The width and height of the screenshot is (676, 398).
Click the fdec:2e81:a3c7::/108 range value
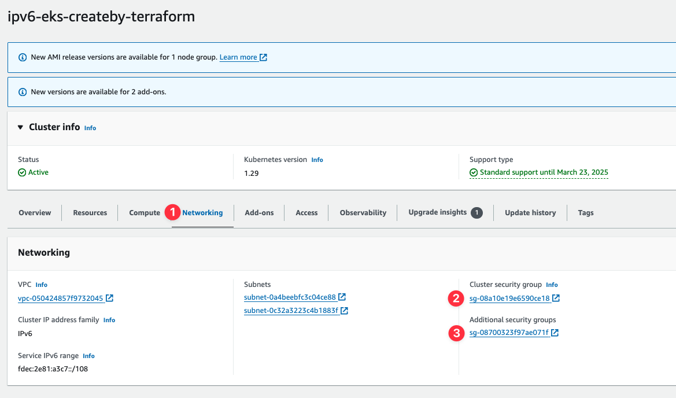(53, 369)
